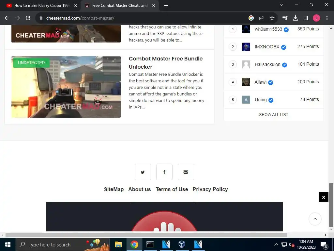
Task: Close the Combat Master Cheats tab
Action: [x=154, y=6]
